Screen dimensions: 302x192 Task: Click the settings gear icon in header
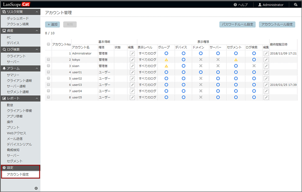point(295,4)
